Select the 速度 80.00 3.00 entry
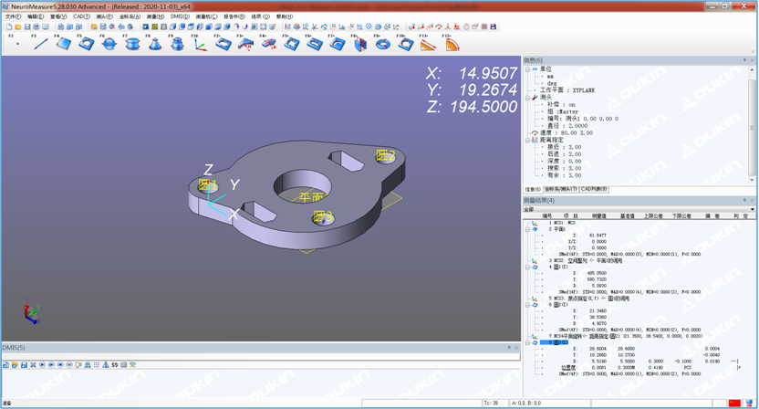Viewport: 759px width, 409px height. coord(567,132)
